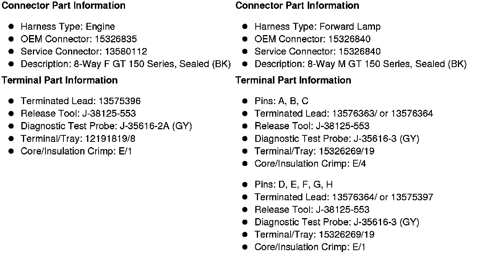Click the bullet beside Pins: A, B, C

245,101
